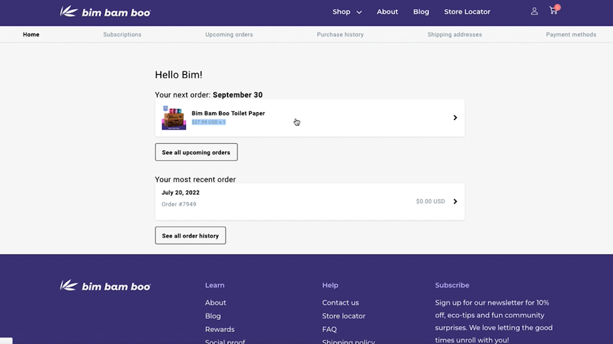The image size is (613, 344).
Task: Switch to the Shipping addresses tab
Action: [454, 34]
